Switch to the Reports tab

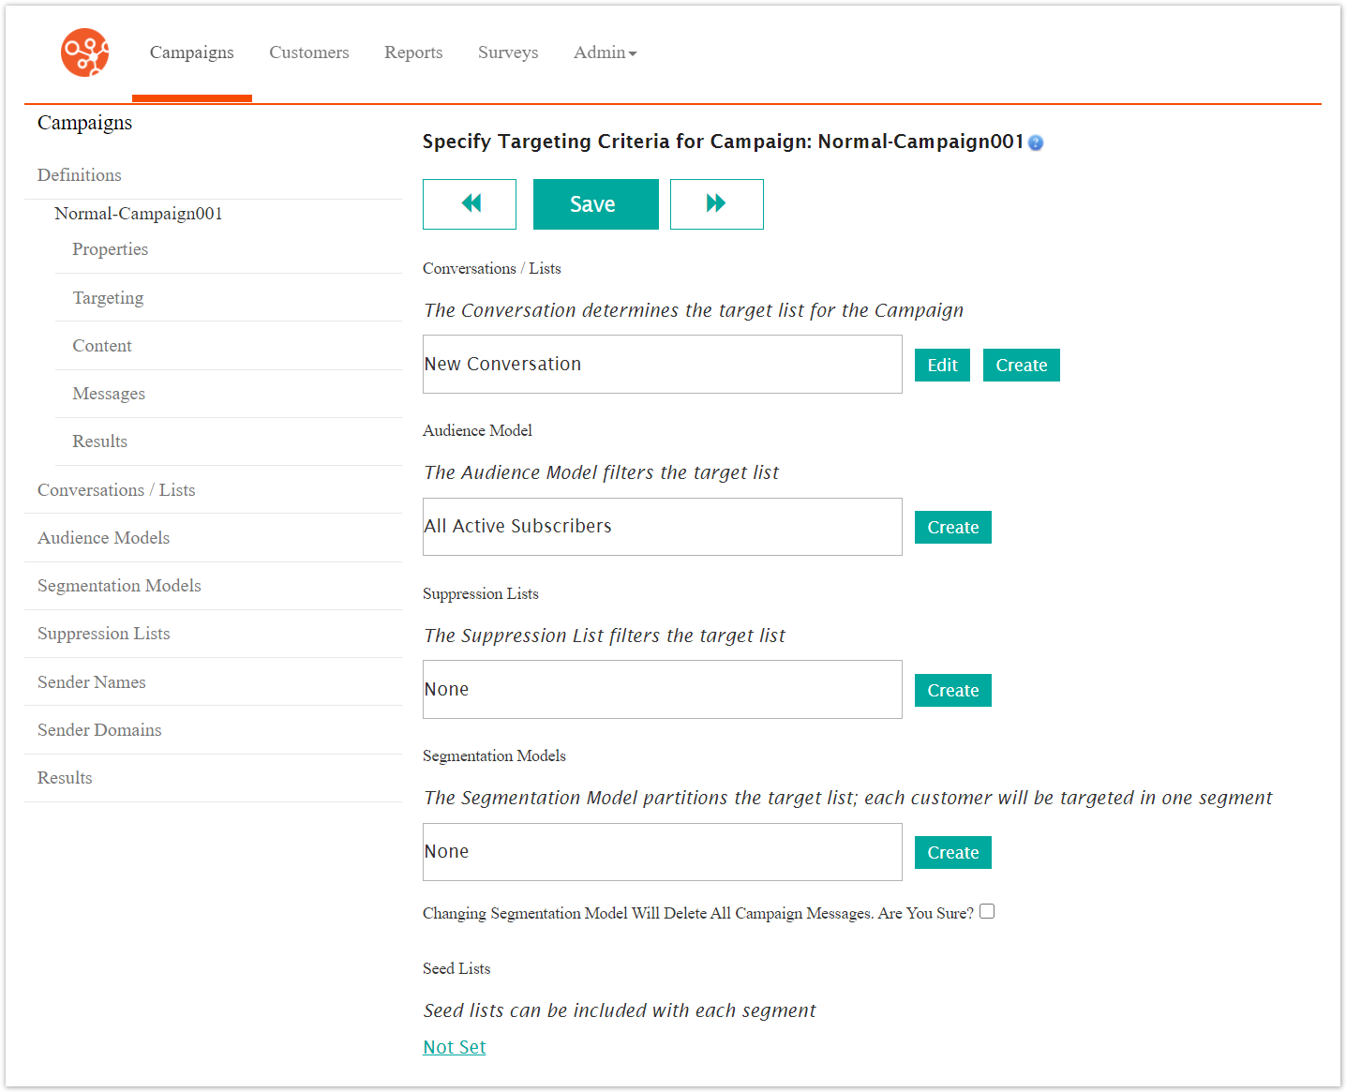point(413,52)
